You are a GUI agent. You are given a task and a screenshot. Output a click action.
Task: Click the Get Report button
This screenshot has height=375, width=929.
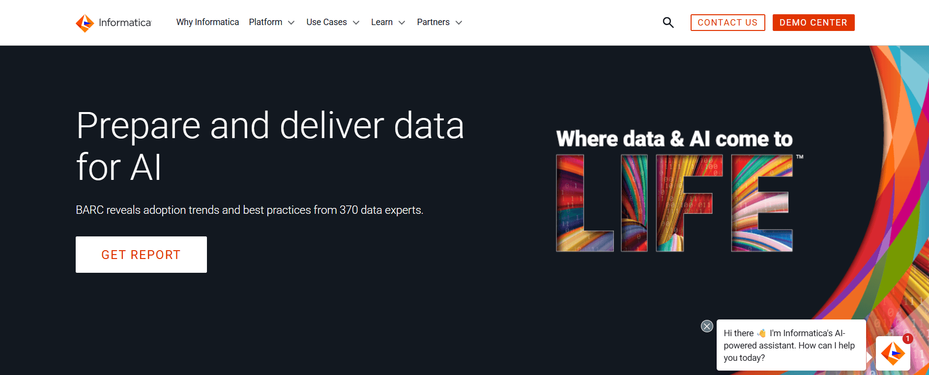pyautogui.click(x=141, y=255)
